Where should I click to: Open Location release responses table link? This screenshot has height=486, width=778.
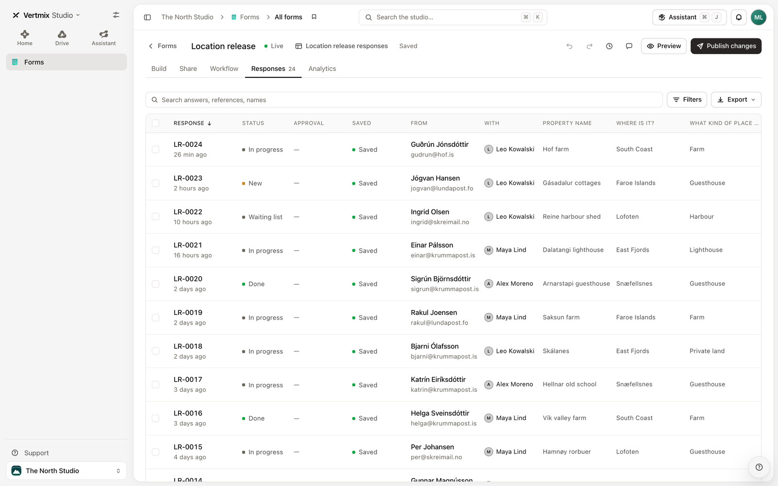coord(342,46)
